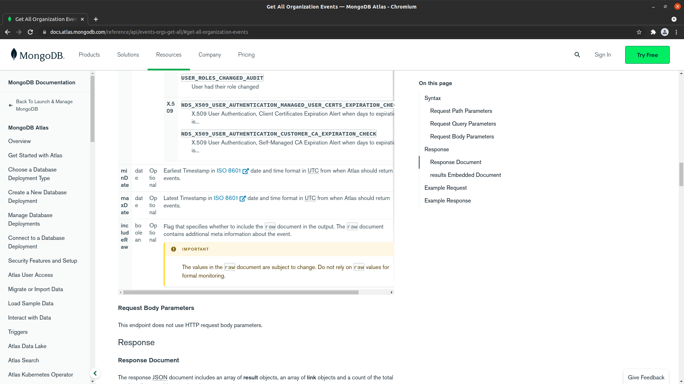Viewport: 684px width, 384px height.
Task: Click the browser forward arrow
Action: (x=19, y=32)
